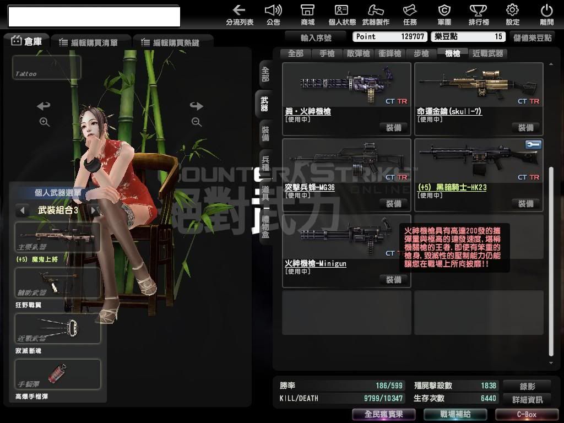Click the 近戰武器 melee weapon slot

point(57,328)
